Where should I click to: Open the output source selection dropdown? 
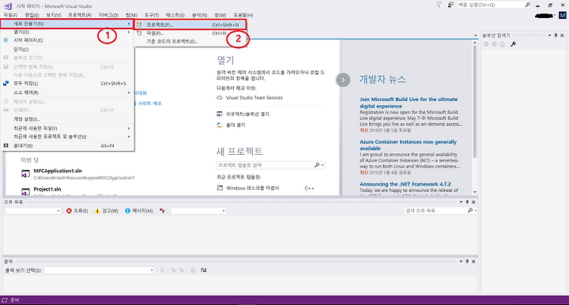(x=99, y=270)
